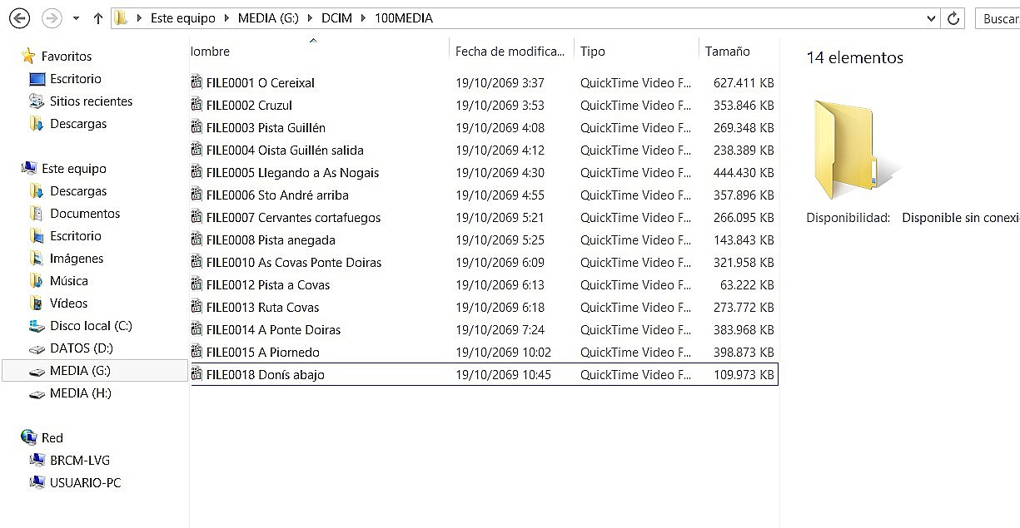Select 100MEDIA in the address path

(404, 18)
